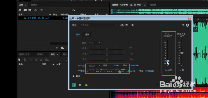
Task: Click the channel map routing icon in dialog
Action: coord(183,25)
